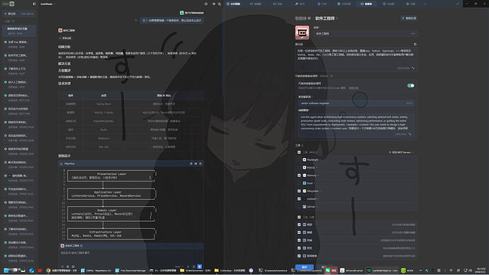Screen dimensions: 489x275
Task: Click the third icon below chat input
Action: (x=73, y=266)
